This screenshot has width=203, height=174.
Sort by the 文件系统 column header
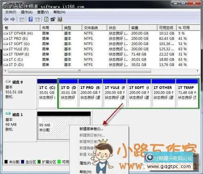(95, 28)
